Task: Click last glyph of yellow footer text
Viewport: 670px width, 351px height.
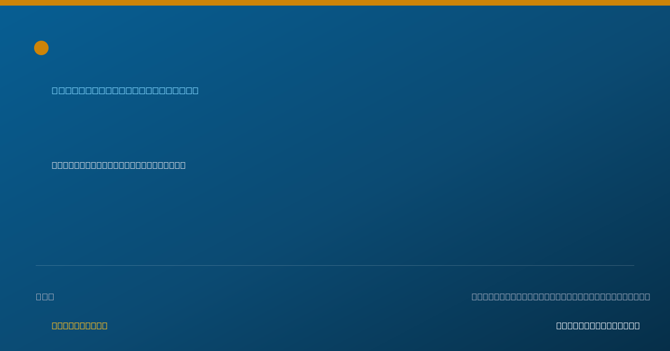Action: pyautogui.click(x=104, y=325)
